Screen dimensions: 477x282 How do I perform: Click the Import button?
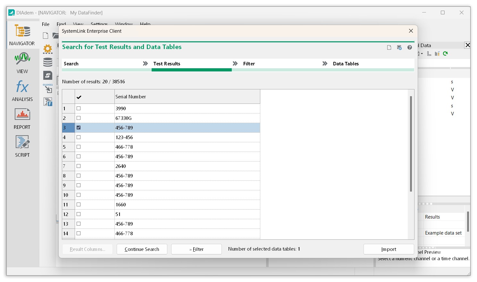tap(389, 249)
